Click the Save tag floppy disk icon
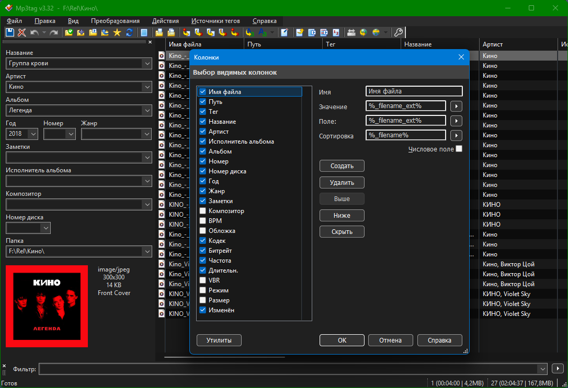Image resolution: width=568 pixels, height=388 pixels. click(10, 32)
